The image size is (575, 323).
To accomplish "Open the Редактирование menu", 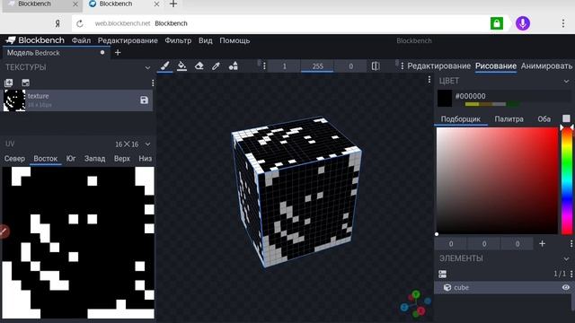I will [128, 40].
